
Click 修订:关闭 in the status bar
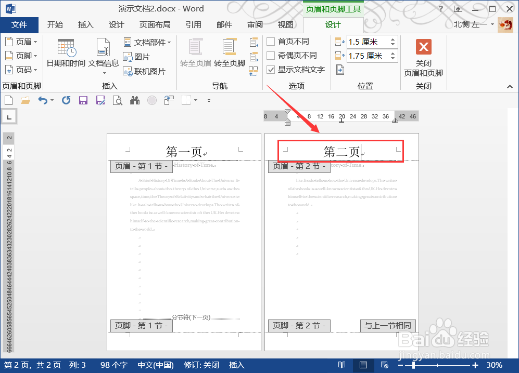pyautogui.click(x=201, y=365)
